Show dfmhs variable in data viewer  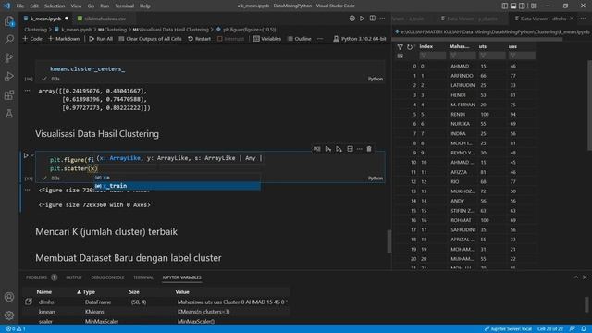pos(29,302)
